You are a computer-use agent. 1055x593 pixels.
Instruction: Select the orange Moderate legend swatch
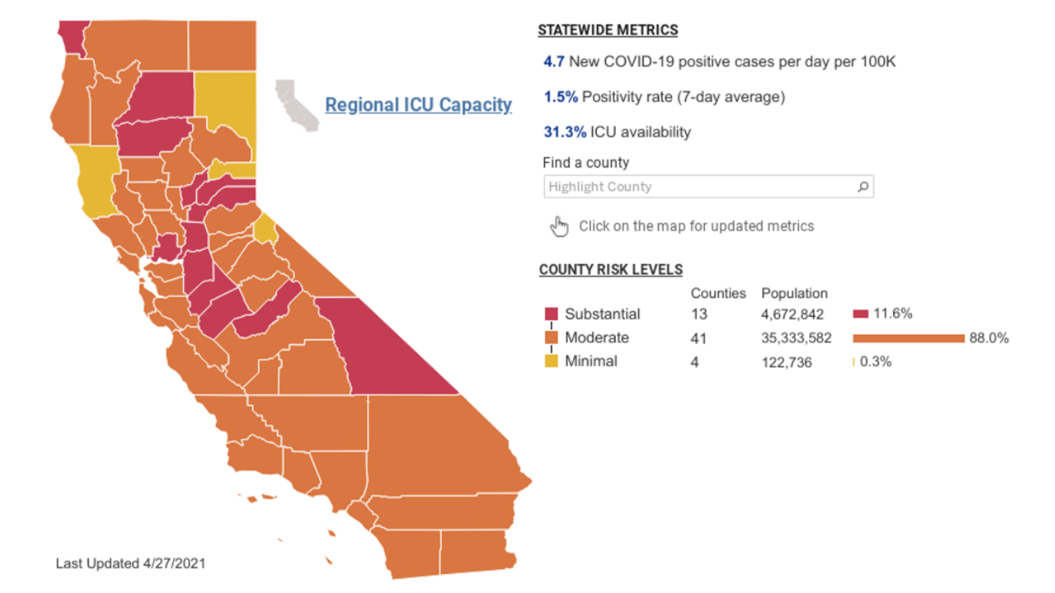551,337
